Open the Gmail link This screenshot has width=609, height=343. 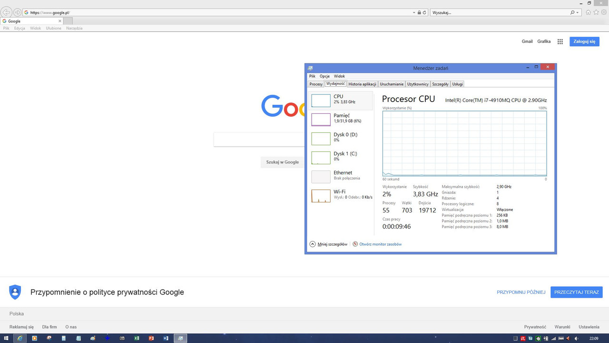click(x=527, y=41)
